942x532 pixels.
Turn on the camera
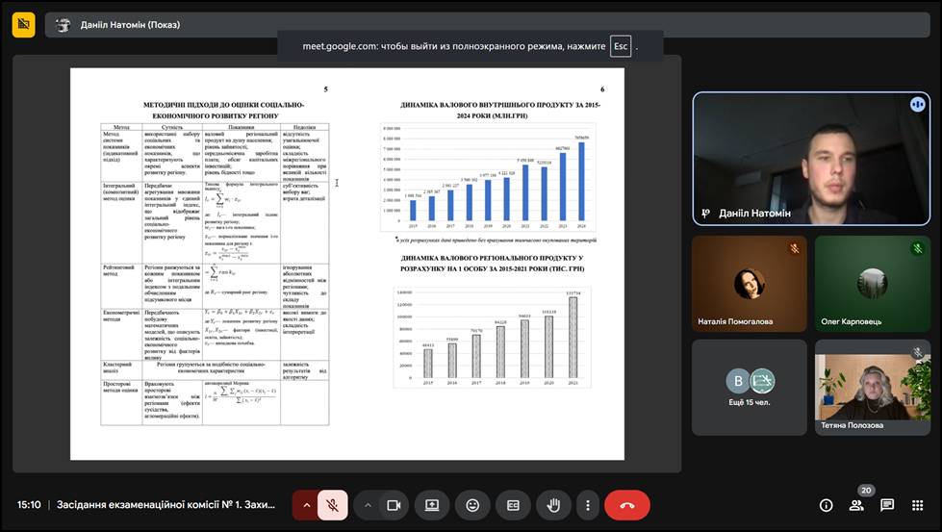(393, 505)
